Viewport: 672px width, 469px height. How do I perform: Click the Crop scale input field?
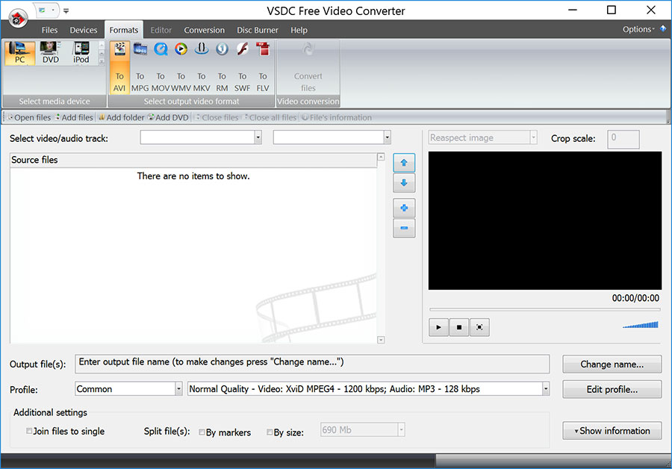point(623,140)
